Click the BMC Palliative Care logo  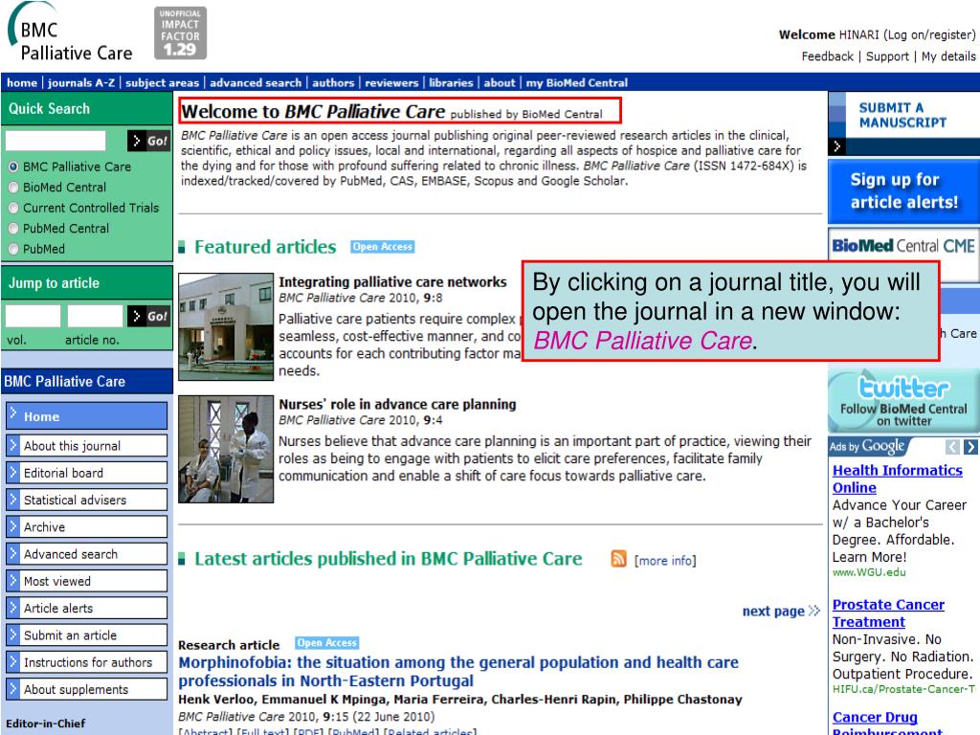70,33
